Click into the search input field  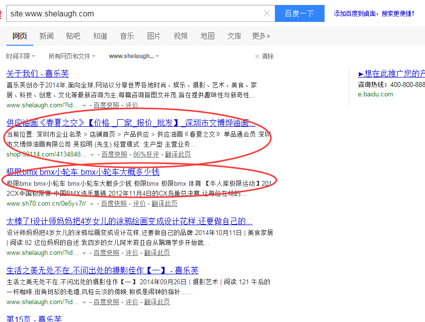click(134, 14)
